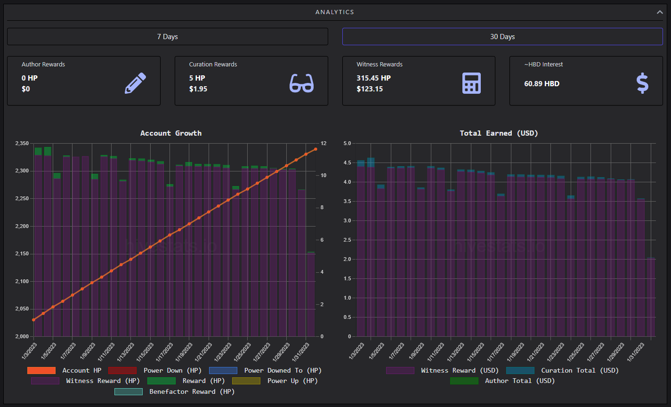Screen dimensions: 671x407
Task: Click the ~HBD Interest card heading
Action: [543, 64]
